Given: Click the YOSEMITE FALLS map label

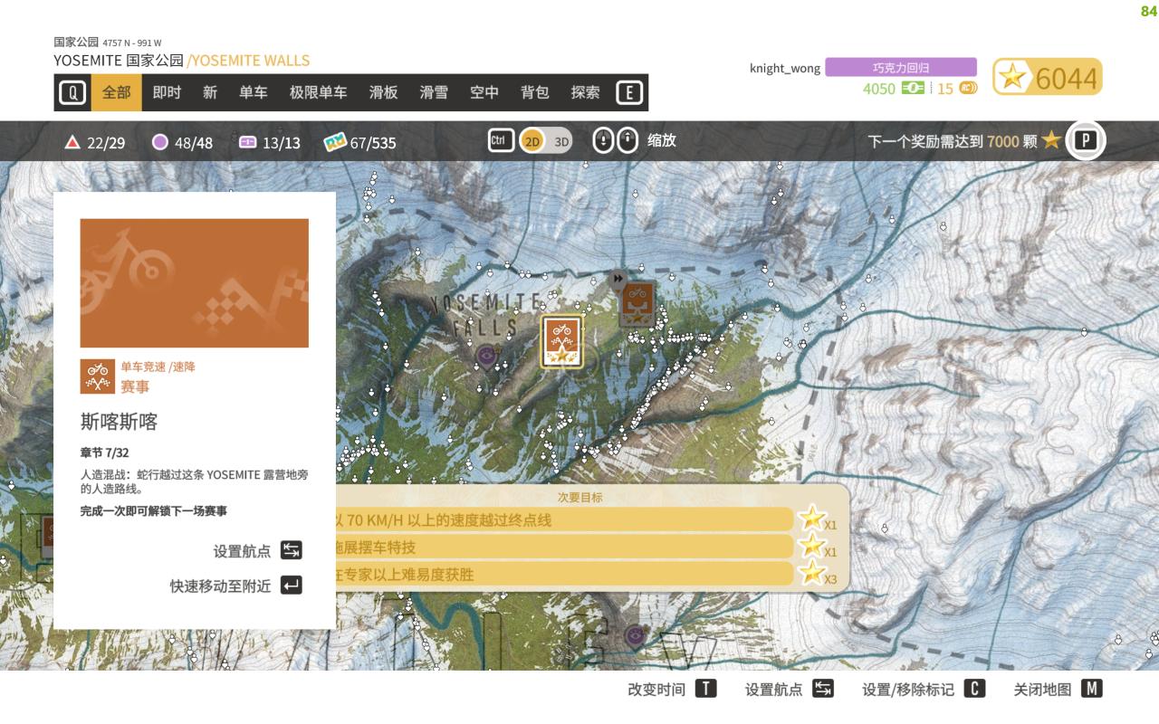Looking at the screenshot, I should [x=486, y=313].
